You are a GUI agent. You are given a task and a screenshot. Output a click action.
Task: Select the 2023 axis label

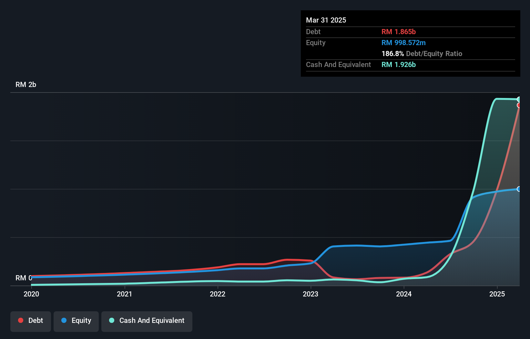(x=311, y=294)
